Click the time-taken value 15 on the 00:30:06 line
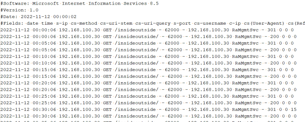This screenshot has height=122, width=305. [x=293, y=110]
